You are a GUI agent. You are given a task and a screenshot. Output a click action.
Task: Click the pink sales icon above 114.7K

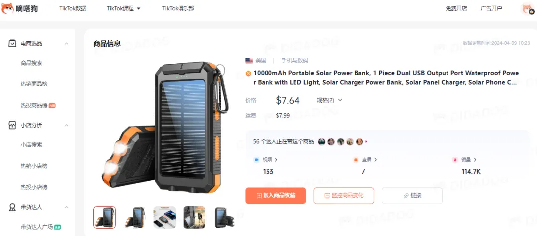point(455,159)
